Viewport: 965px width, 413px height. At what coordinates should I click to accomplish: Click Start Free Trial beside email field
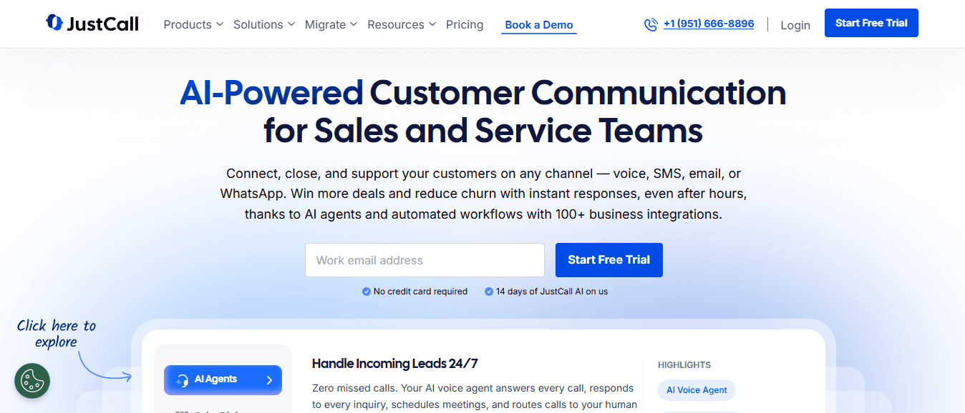click(609, 260)
